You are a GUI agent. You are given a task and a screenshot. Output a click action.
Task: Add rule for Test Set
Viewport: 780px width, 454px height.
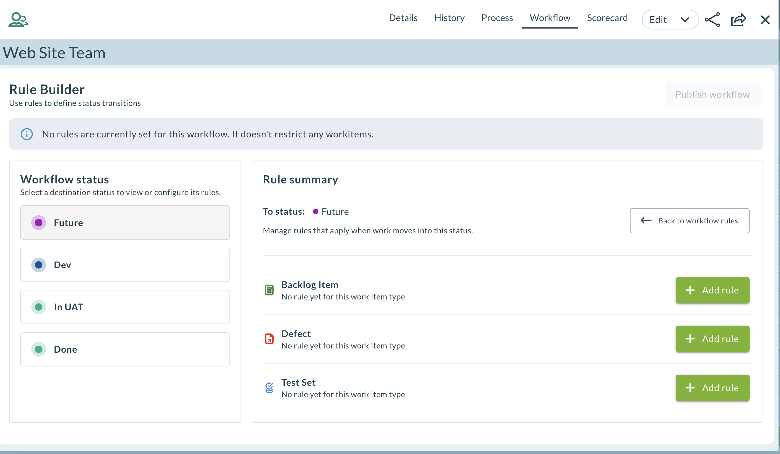click(x=712, y=388)
